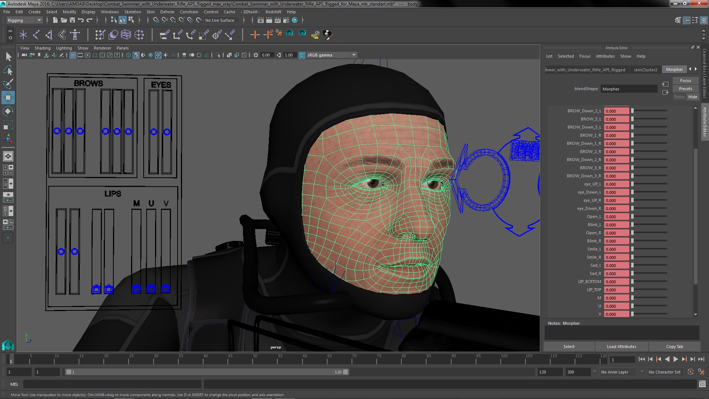The image size is (709, 399).
Task: Click the Load Attributes button
Action: point(621,347)
